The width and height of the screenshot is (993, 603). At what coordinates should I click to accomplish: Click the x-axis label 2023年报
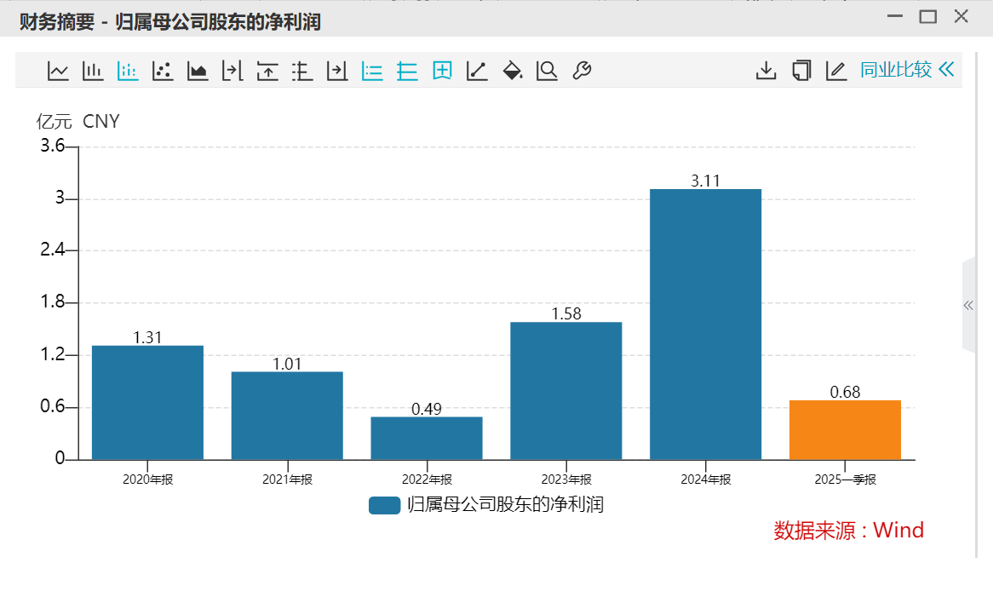pyautogui.click(x=566, y=480)
